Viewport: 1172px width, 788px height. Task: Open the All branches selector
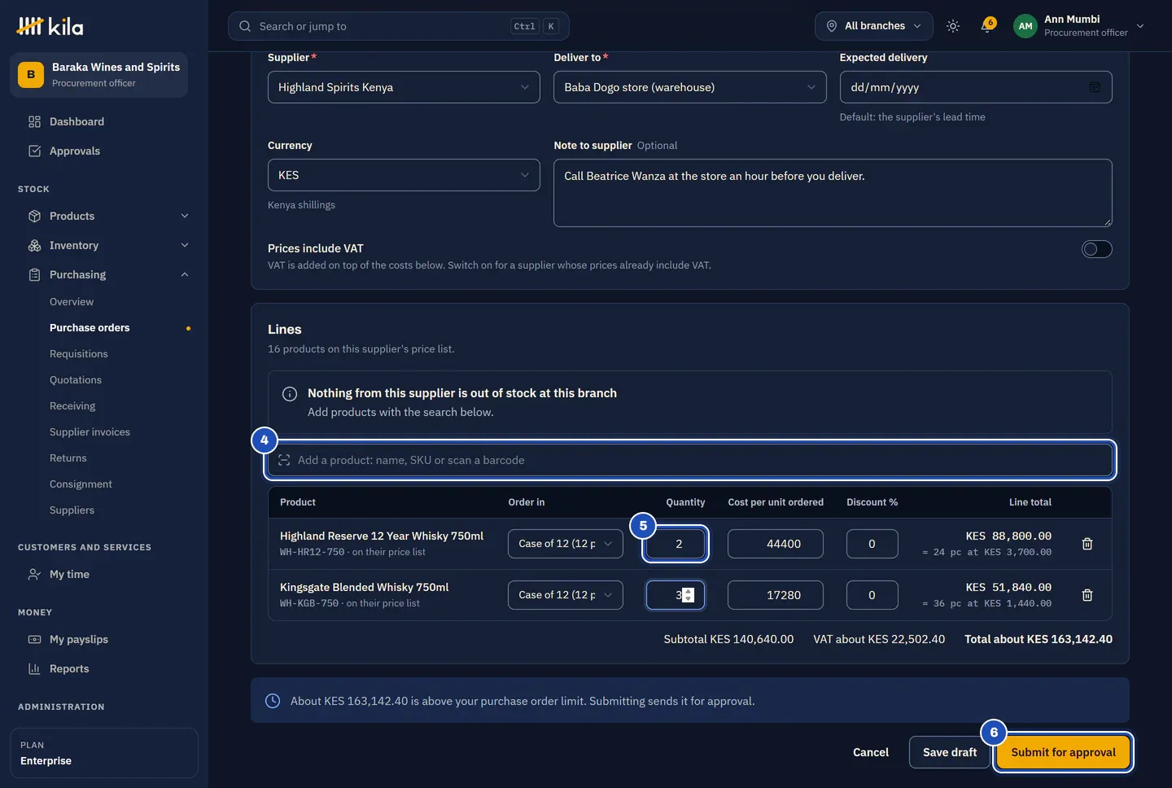(874, 26)
